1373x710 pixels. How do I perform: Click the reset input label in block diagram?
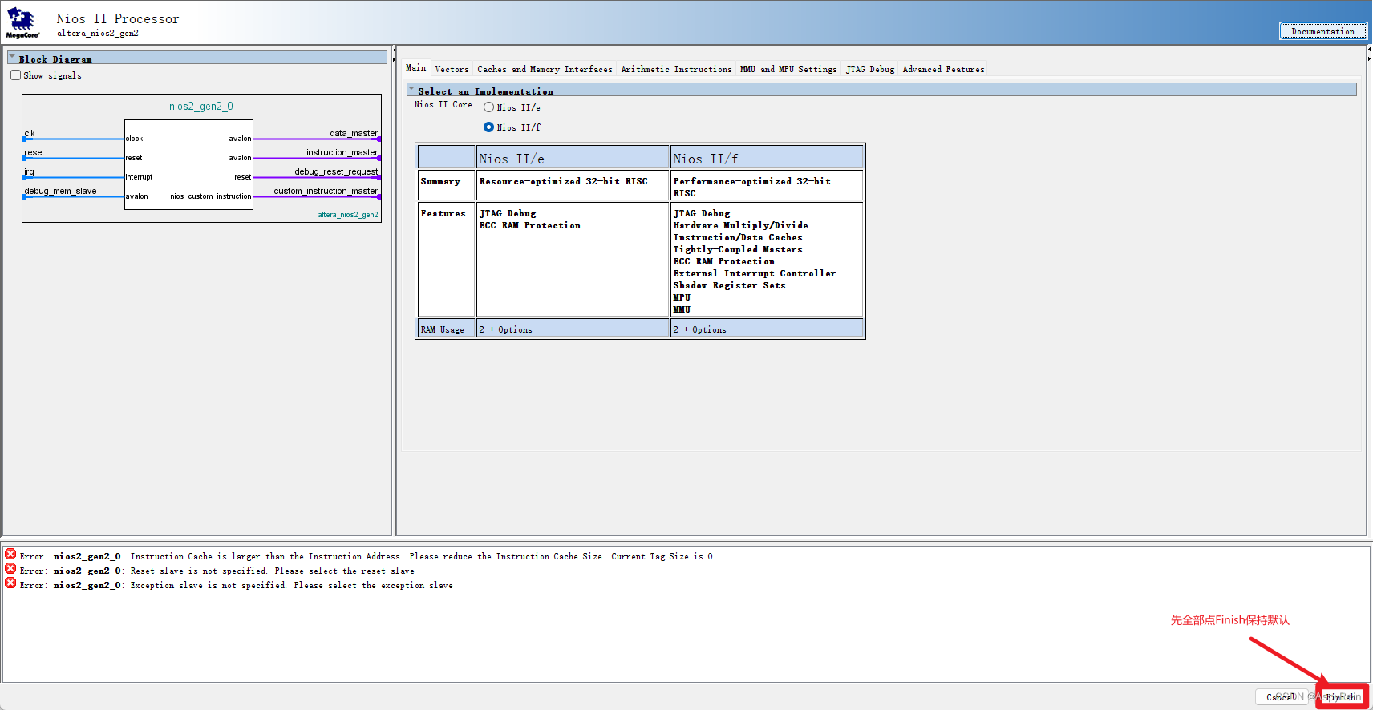tap(34, 152)
